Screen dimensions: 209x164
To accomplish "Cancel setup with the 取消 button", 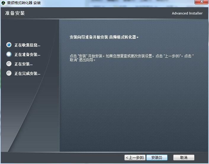I will click(184, 157).
